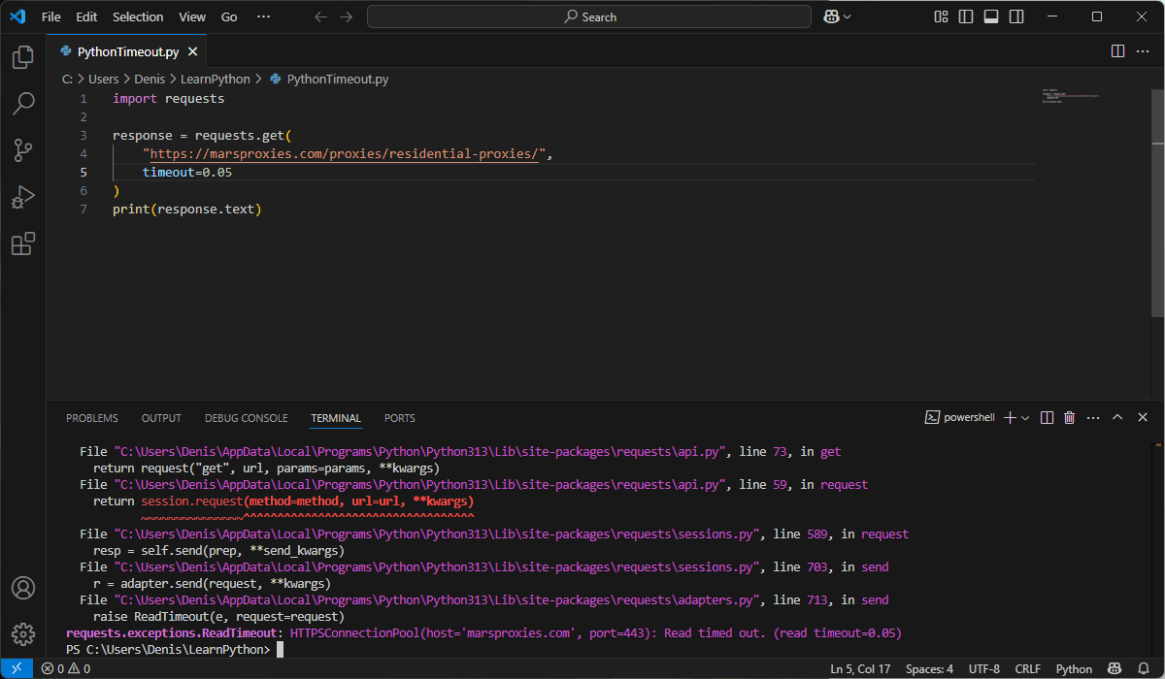Switch to the PORTS tab
The image size is (1165, 679).
pos(399,418)
